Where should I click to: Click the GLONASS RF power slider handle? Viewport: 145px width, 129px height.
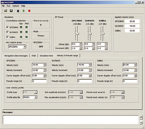(90, 34)
